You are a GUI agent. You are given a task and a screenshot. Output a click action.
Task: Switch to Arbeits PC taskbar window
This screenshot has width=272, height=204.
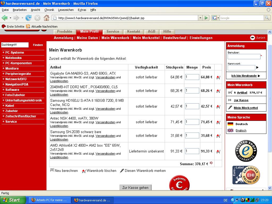click(x=49, y=200)
